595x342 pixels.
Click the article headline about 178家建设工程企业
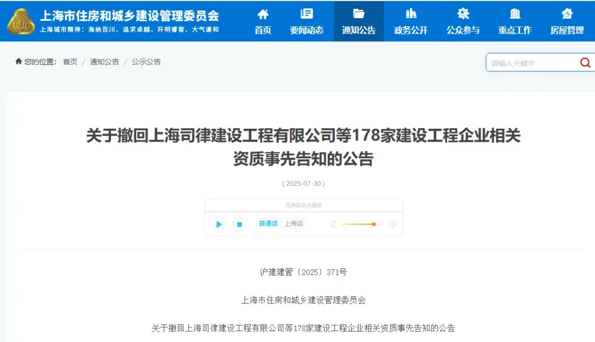(303, 147)
